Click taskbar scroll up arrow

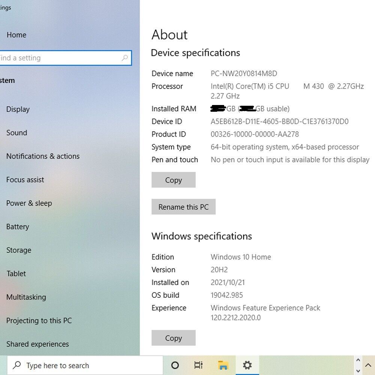click(x=358, y=360)
